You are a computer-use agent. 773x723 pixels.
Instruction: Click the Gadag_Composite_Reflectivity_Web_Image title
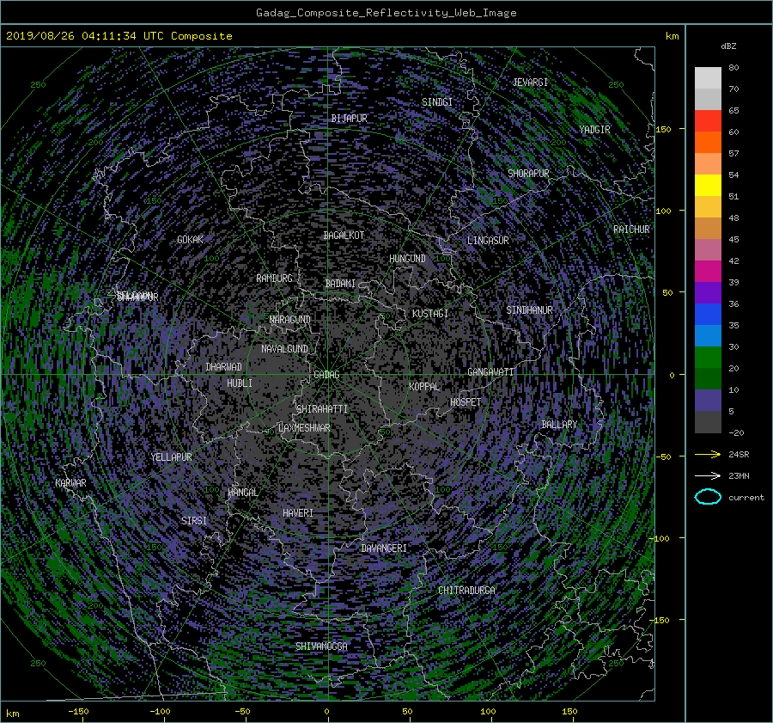coord(386,13)
